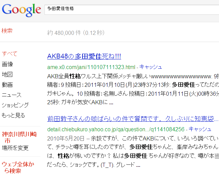The height and width of the screenshot is (174, 219).
Task: Click the ame.x0.com/jani green URL
Action: click(x=91, y=67)
